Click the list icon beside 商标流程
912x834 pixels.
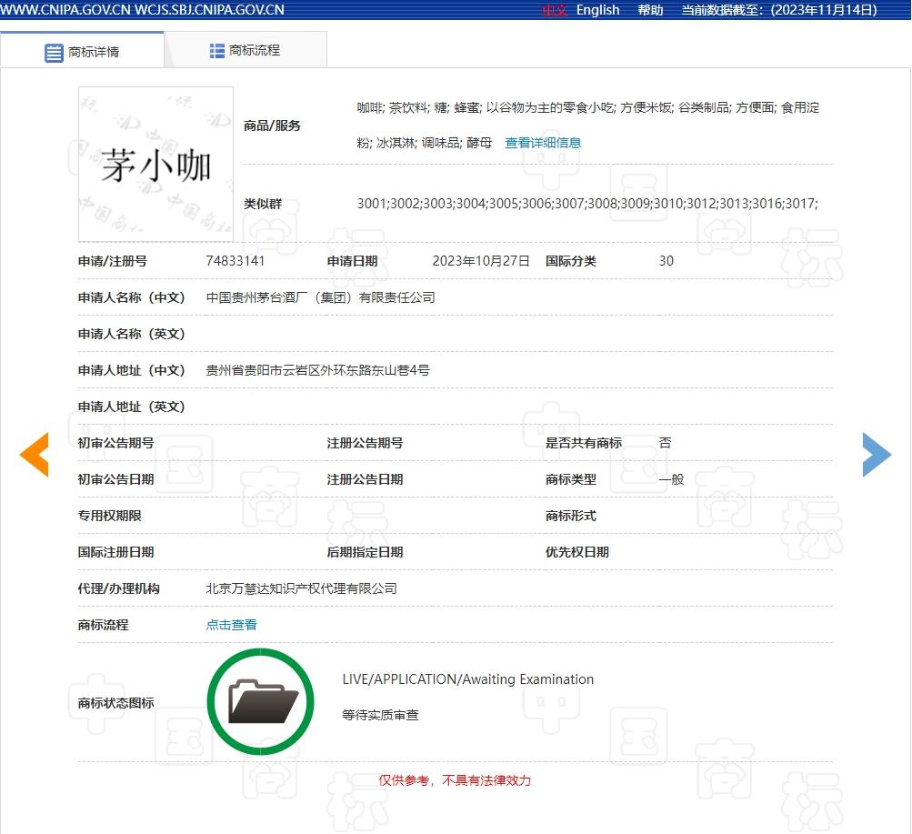point(217,51)
